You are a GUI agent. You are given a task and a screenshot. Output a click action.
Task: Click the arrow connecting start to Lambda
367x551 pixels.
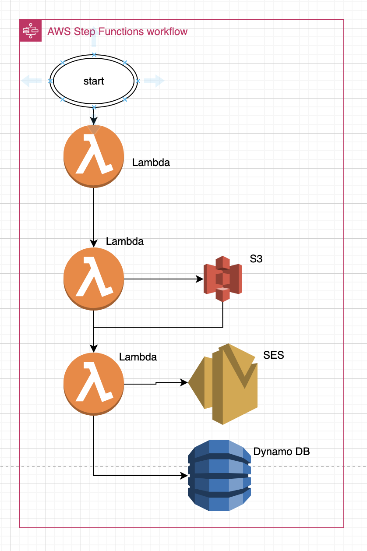point(93,116)
